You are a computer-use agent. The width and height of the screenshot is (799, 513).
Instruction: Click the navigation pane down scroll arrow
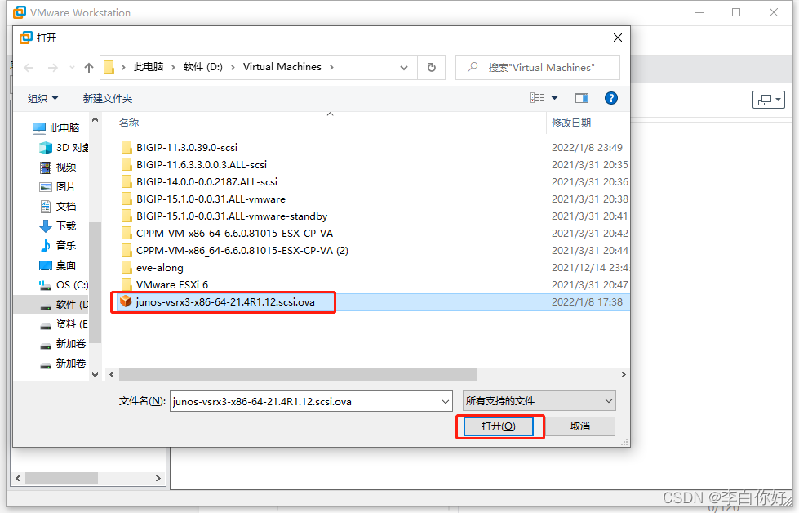click(95, 375)
